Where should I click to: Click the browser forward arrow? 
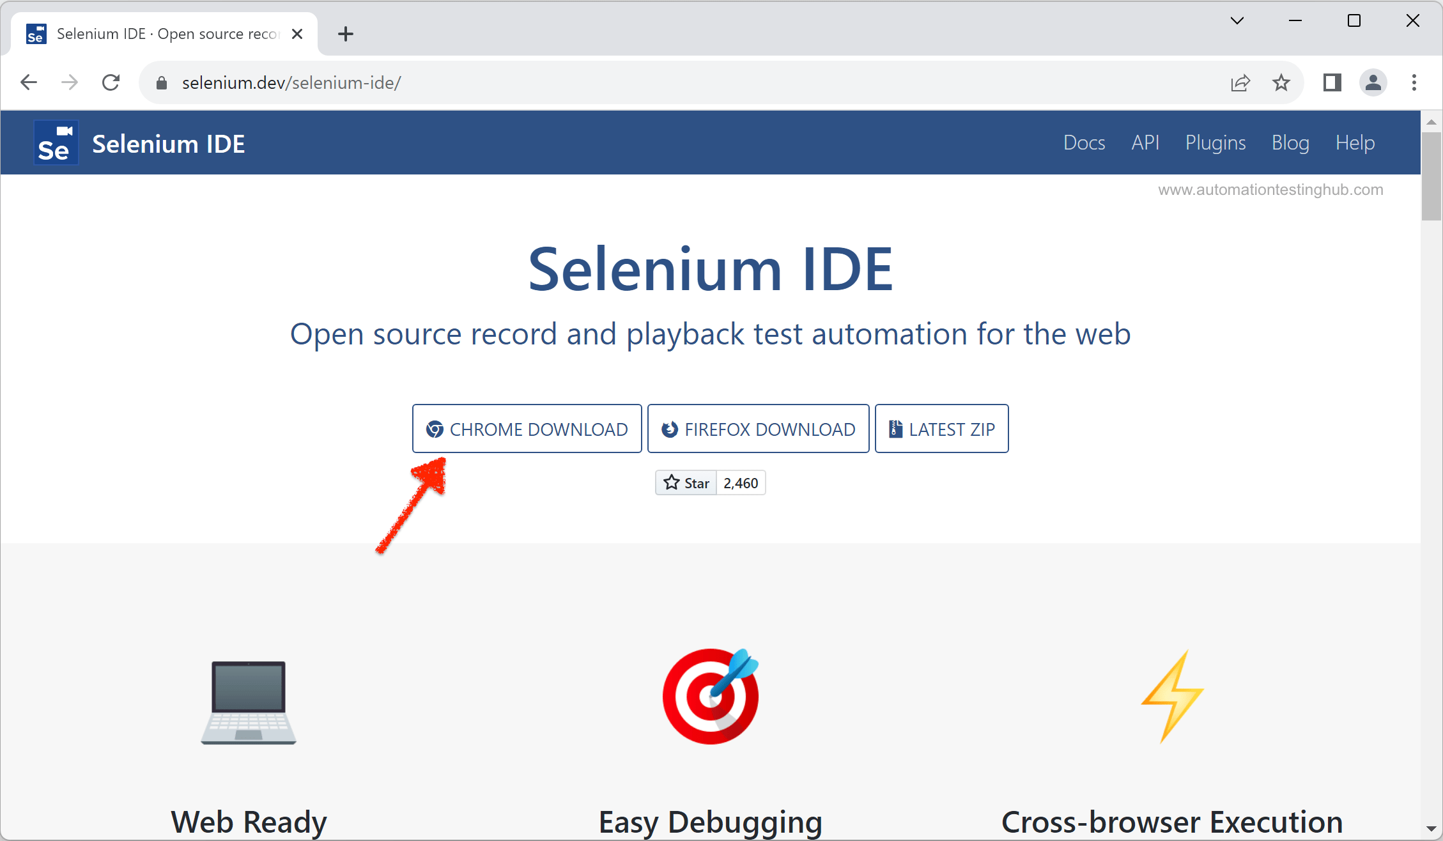click(69, 82)
